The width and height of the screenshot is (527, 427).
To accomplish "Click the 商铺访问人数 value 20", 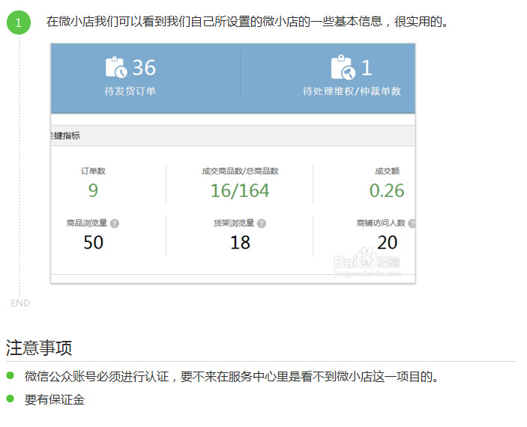I will 387,243.
